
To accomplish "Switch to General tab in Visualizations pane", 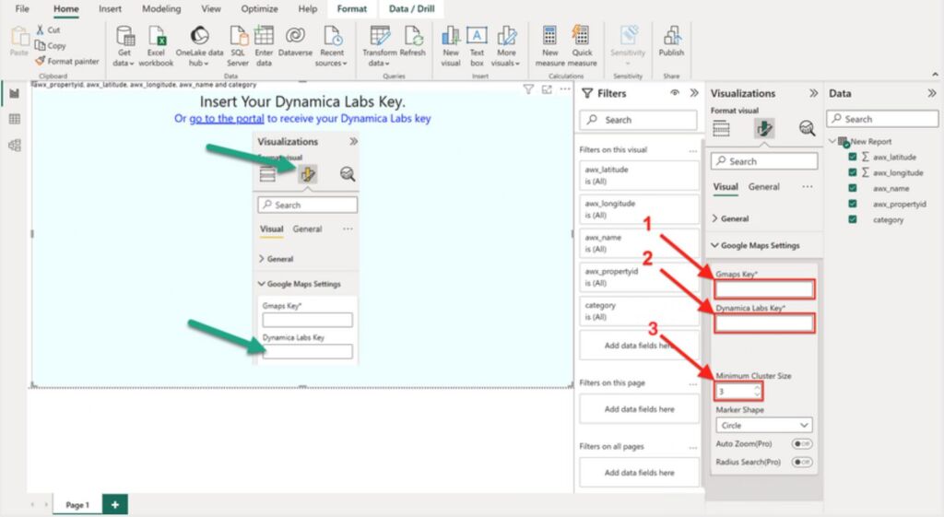I will point(763,187).
